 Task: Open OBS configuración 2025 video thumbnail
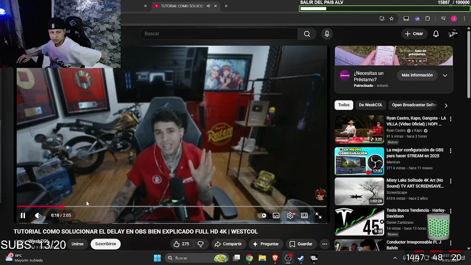[x=359, y=161]
